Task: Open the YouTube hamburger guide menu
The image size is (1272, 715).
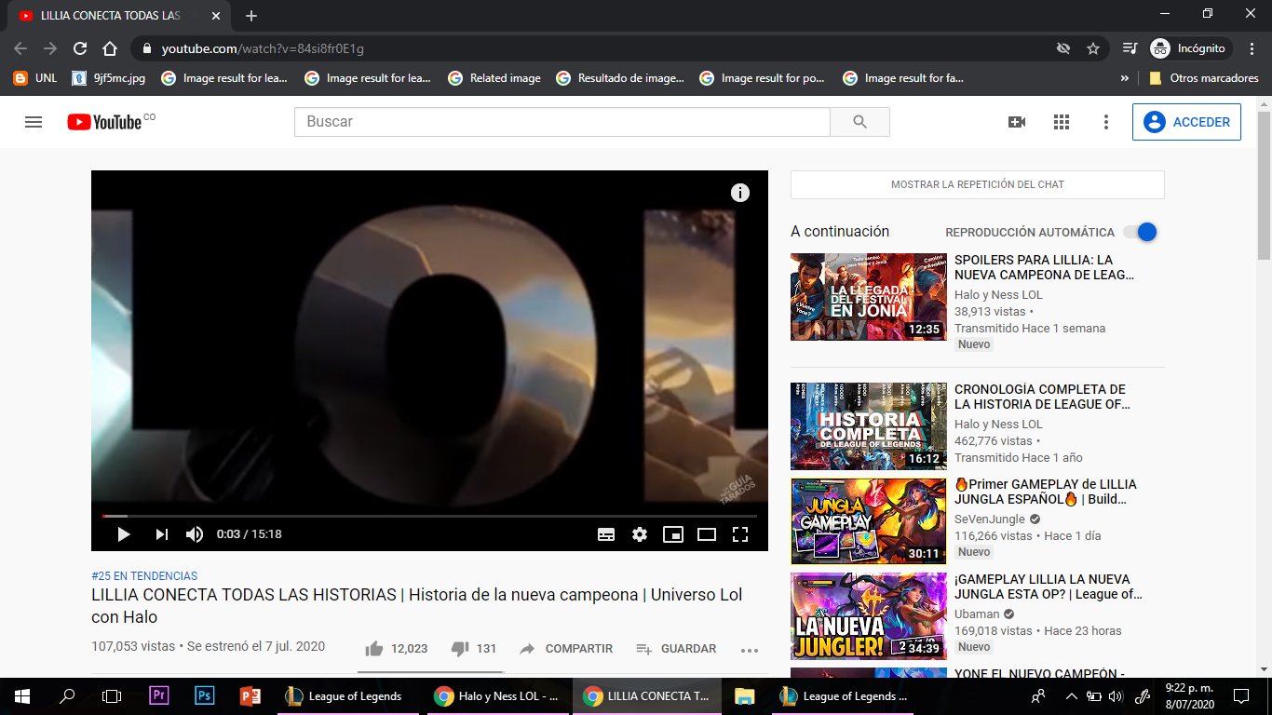Action: tap(34, 122)
